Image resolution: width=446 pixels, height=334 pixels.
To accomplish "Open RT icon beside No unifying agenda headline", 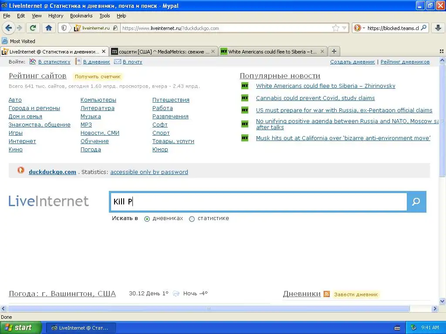I will coord(245,124).
